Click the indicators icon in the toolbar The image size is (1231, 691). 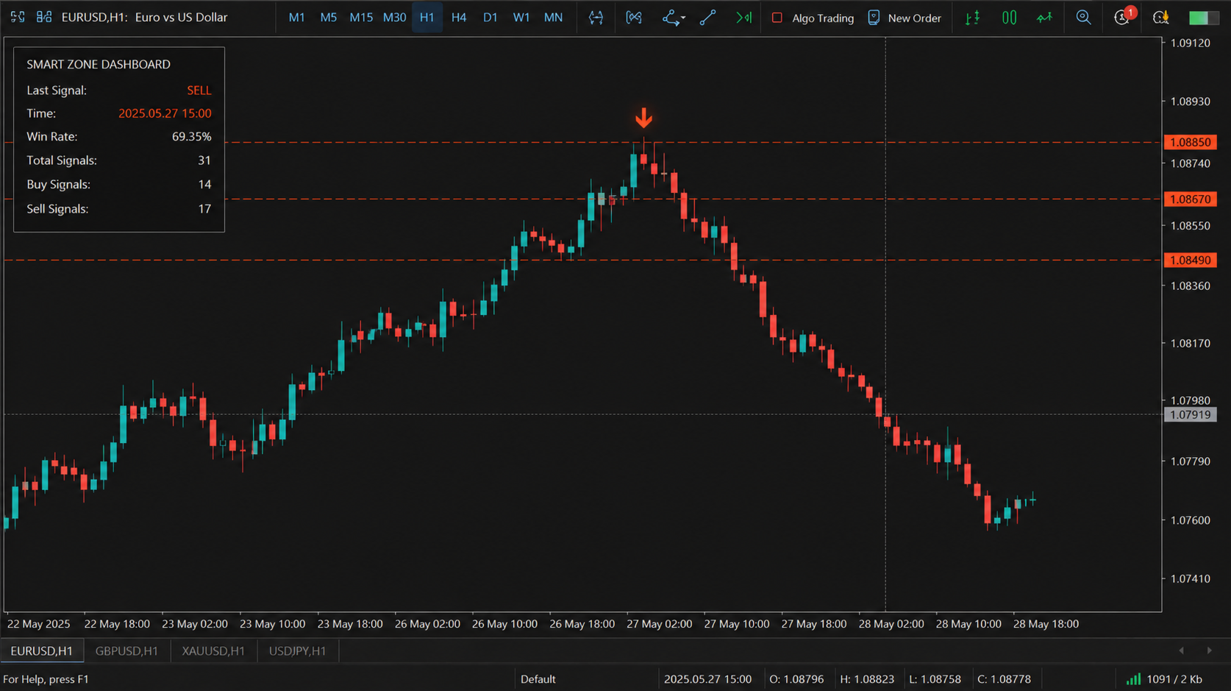[x=634, y=17]
